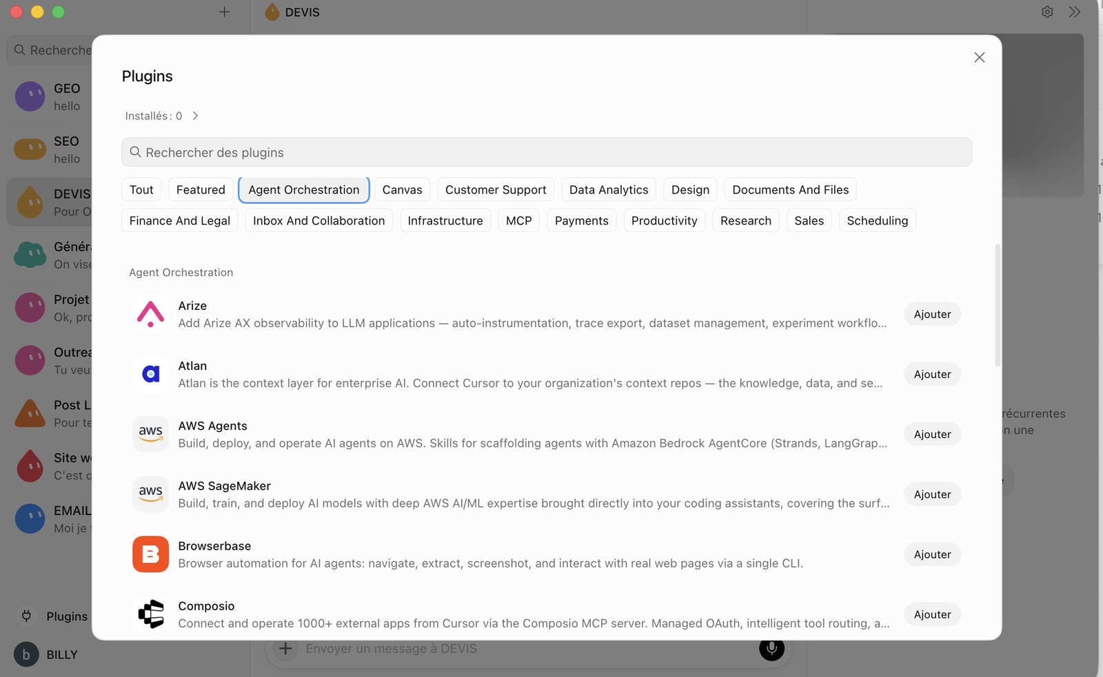Select the Scheduling category tab
The width and height of the screenshot is (1103, 677).
(877, 220)
